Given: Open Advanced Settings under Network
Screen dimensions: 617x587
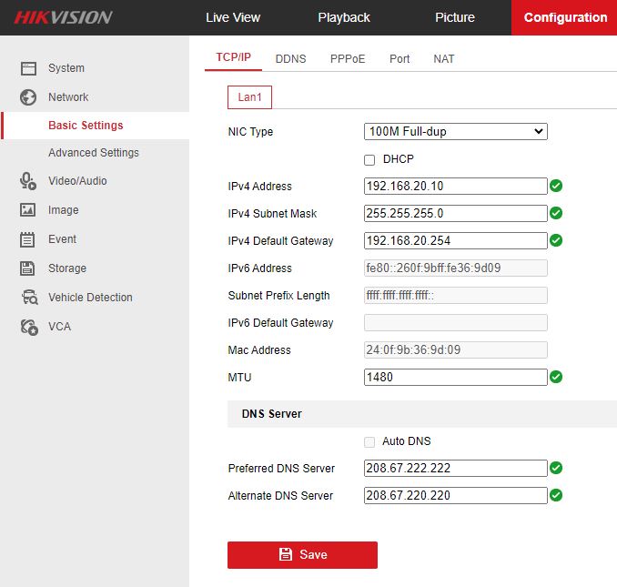Looking at the screenshot, I should point(94,153).
